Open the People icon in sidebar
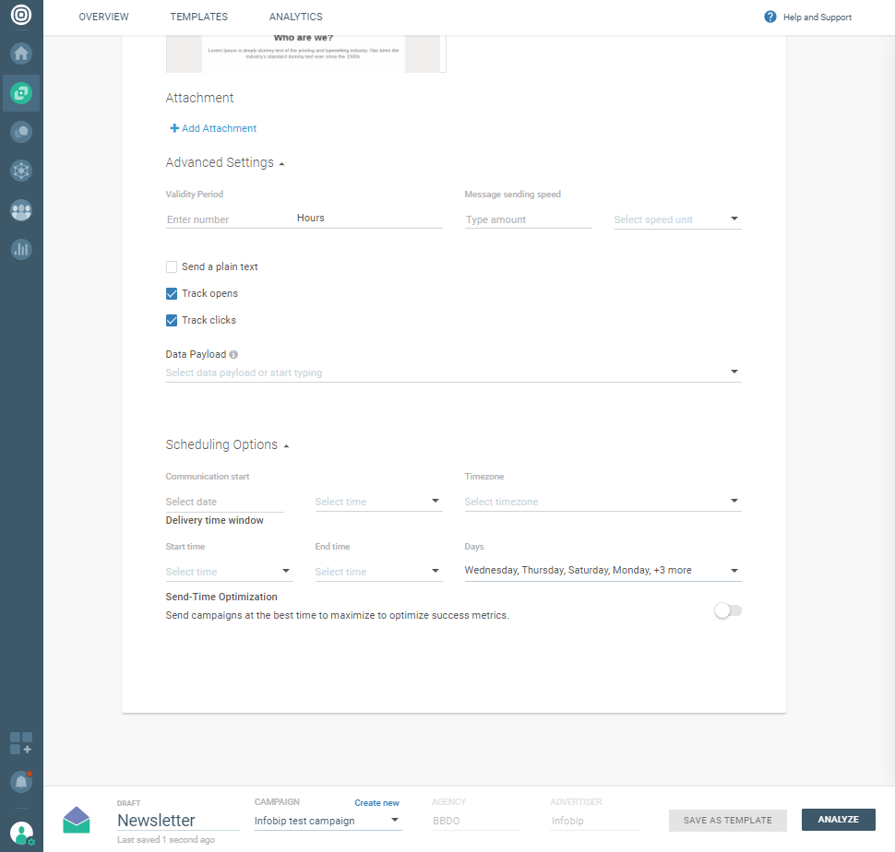Viewport: 895px width, 852px height. click(21, 209)
